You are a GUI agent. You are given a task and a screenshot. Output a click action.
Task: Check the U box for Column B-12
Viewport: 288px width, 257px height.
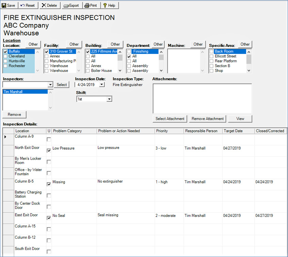point(49,240)
